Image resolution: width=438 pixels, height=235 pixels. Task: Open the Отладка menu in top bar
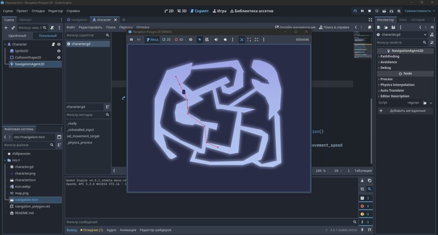[38, 11]
